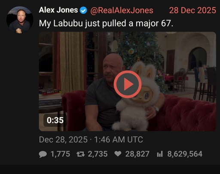
Task: Play the 0:35 video
Action: (x=128, y=84)
